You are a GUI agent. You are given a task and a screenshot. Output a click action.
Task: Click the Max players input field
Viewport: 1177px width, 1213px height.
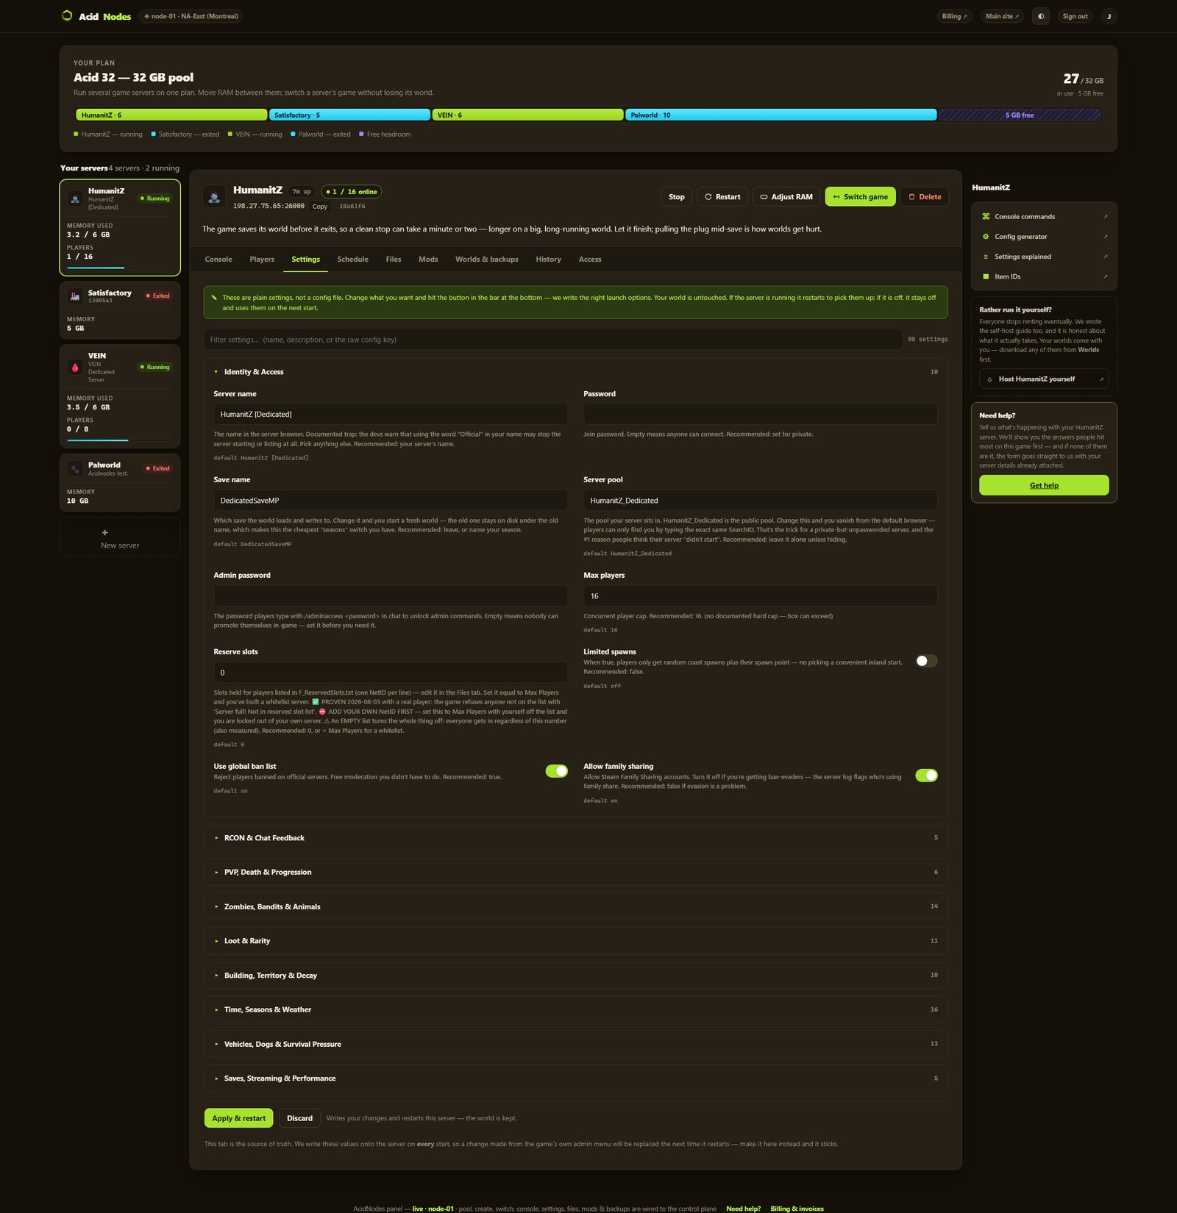tap(760, 595)
